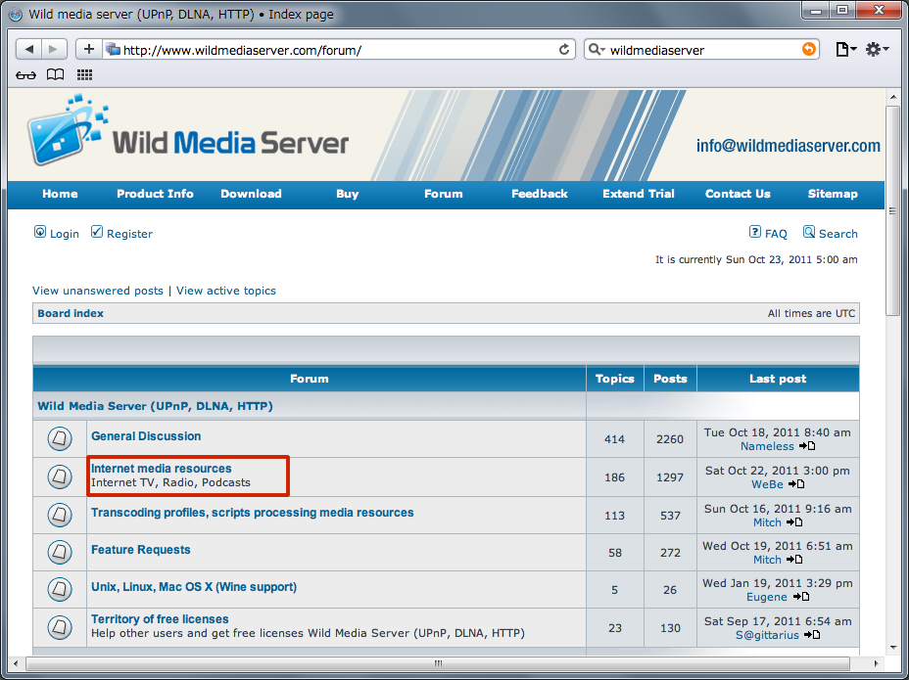
Task: Open the Extend Trial navigation item
Action: pyautogui.click(x=639, y=194)
